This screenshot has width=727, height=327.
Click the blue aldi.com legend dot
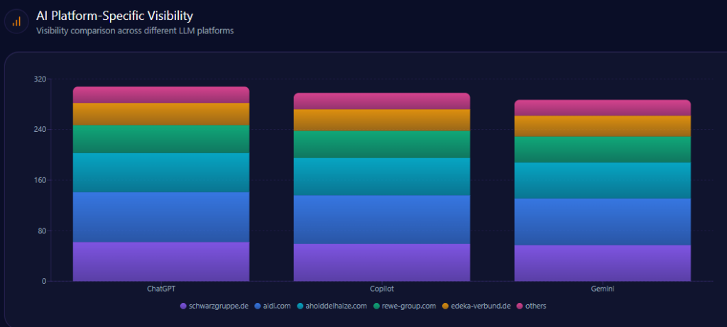click(x=257, y=306)
